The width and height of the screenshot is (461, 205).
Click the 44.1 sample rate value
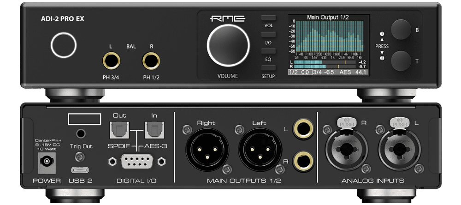coord(361,72)
